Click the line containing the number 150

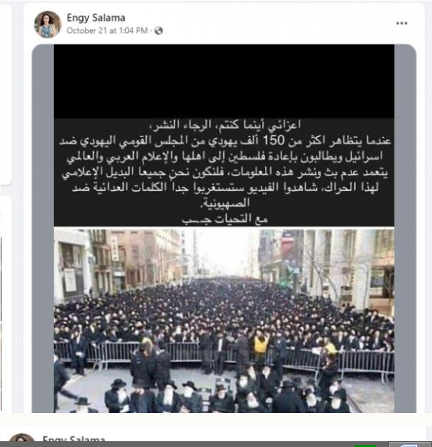point(225,141)
